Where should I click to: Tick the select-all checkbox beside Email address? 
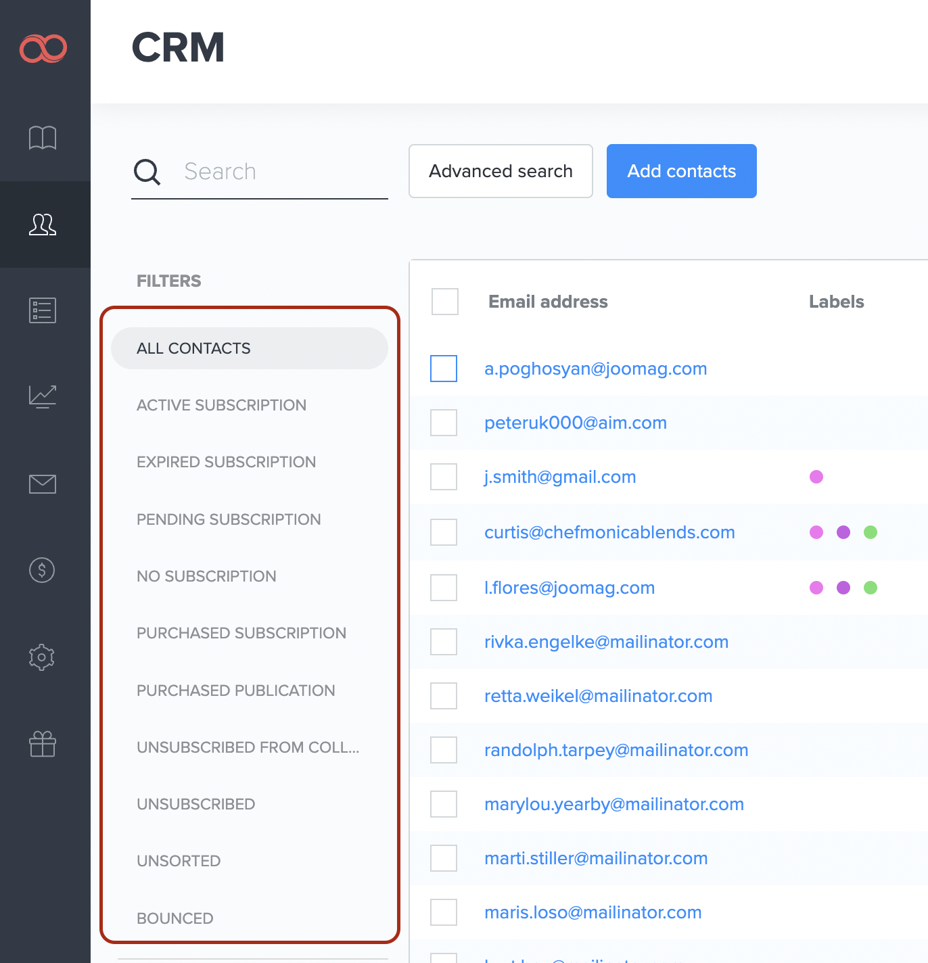pos(445,302)
